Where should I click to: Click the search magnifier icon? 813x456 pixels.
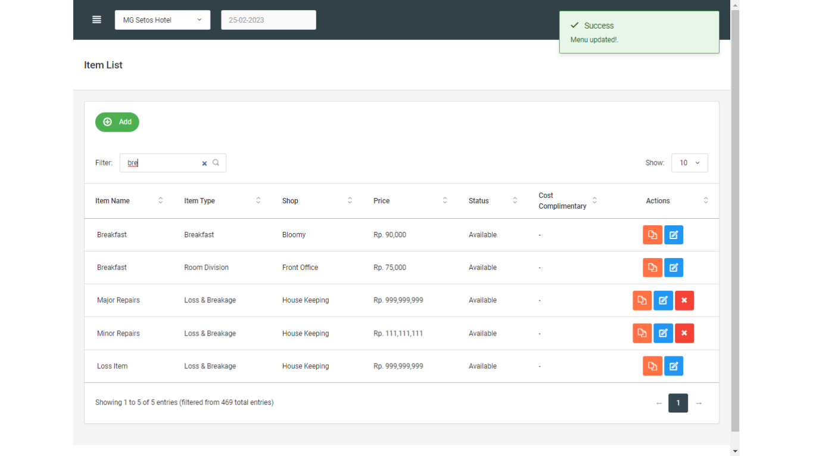pyautogui.click(x=216, y=163)
